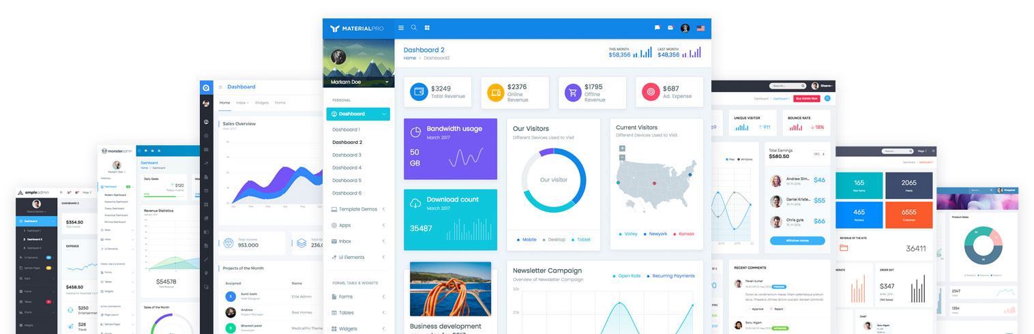Screen dimensions: 1034x334
Task: Click the Bandwidth usage pie icon
Action: tap(415, 131)
